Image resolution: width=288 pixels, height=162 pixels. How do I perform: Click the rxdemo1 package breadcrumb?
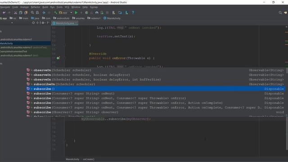click(94, 18)
